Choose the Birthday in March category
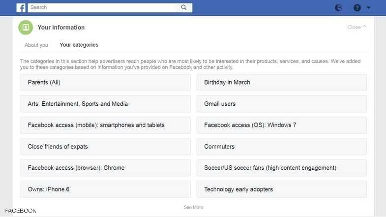The height and width of the screenshot is (217, 386). [281, 83]
